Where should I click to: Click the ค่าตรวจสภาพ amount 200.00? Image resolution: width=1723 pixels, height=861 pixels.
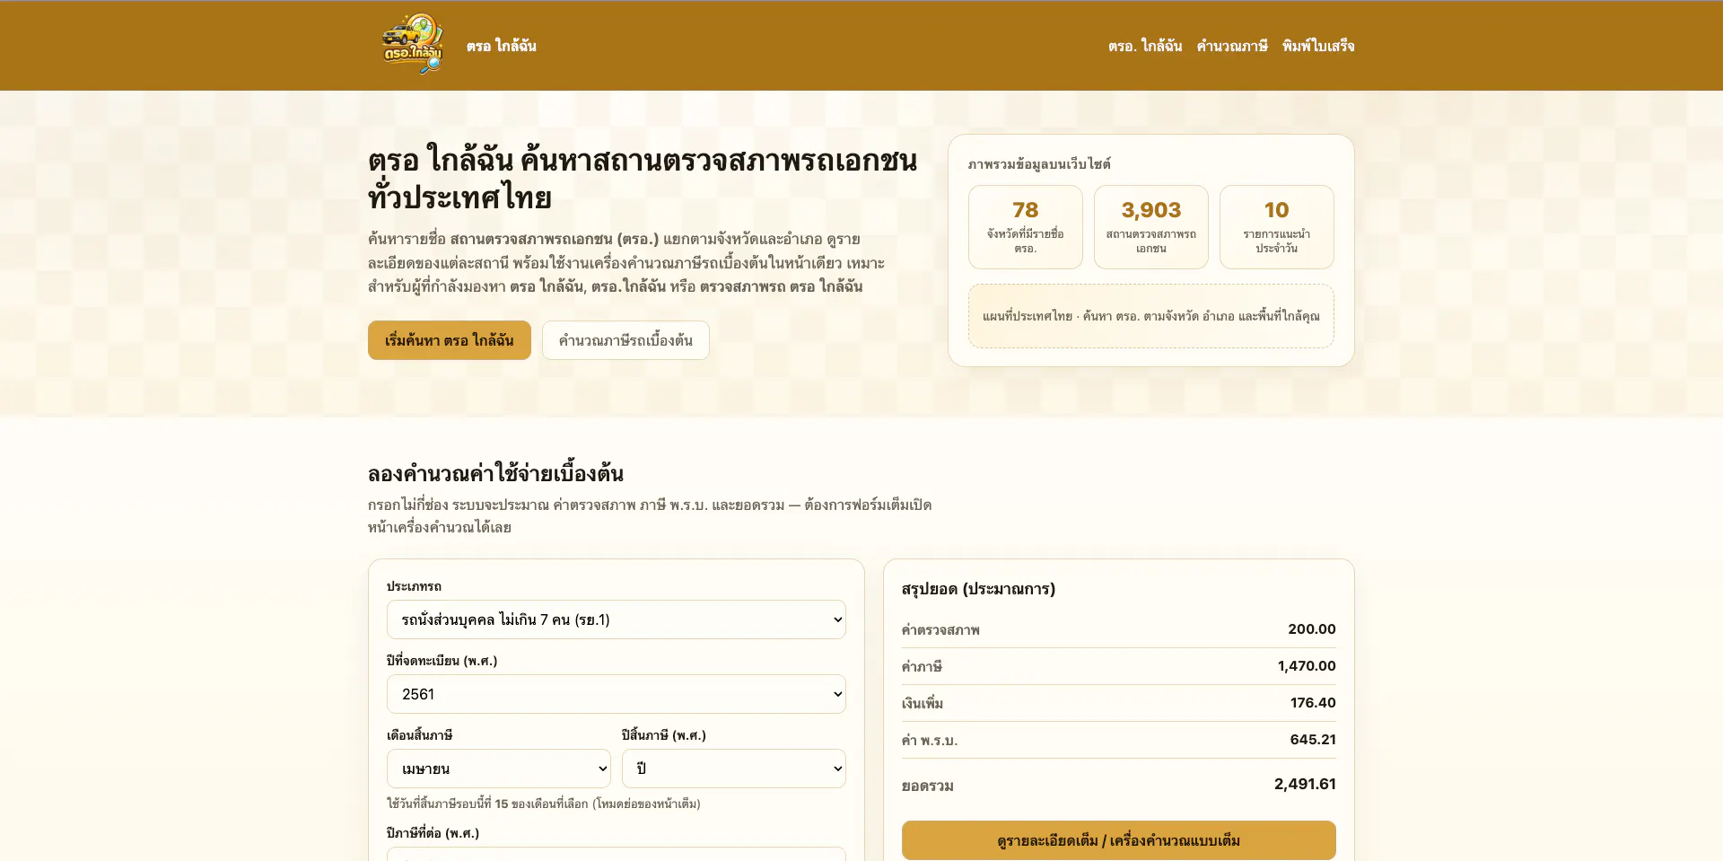tap(1312, 629)
